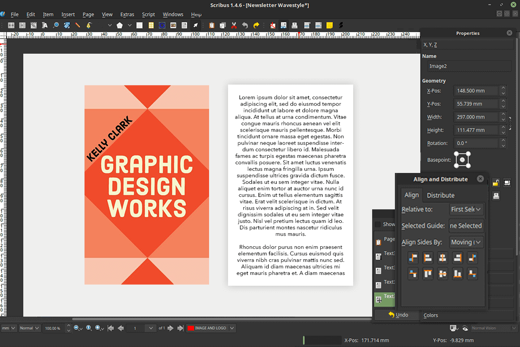Click the Undo button
The width and height of the screenshot is (520, 347).
[x=399, y=315]
